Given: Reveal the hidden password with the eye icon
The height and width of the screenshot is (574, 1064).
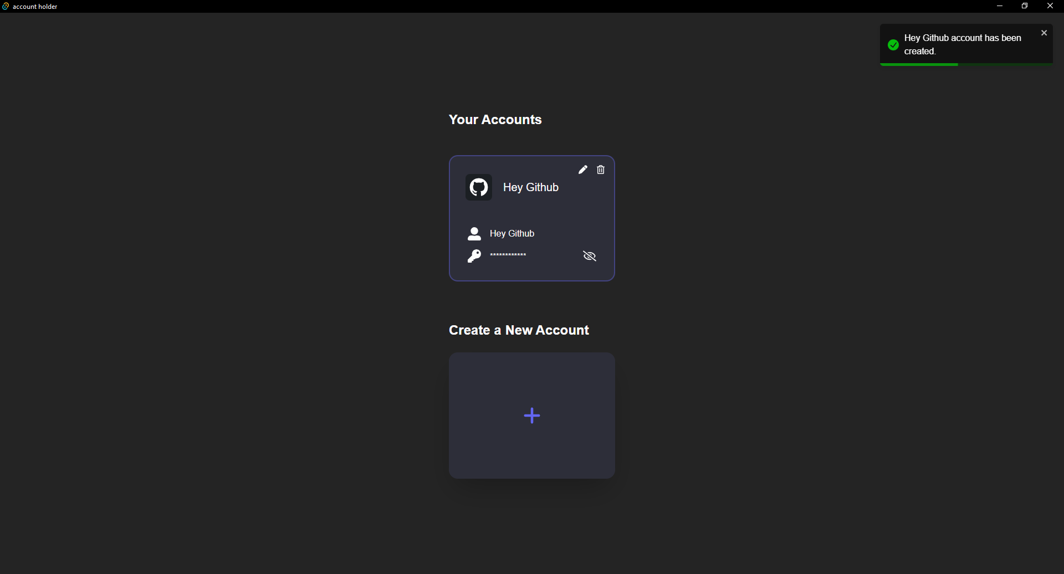Looking at the screenshot, I should pos(590,256).
